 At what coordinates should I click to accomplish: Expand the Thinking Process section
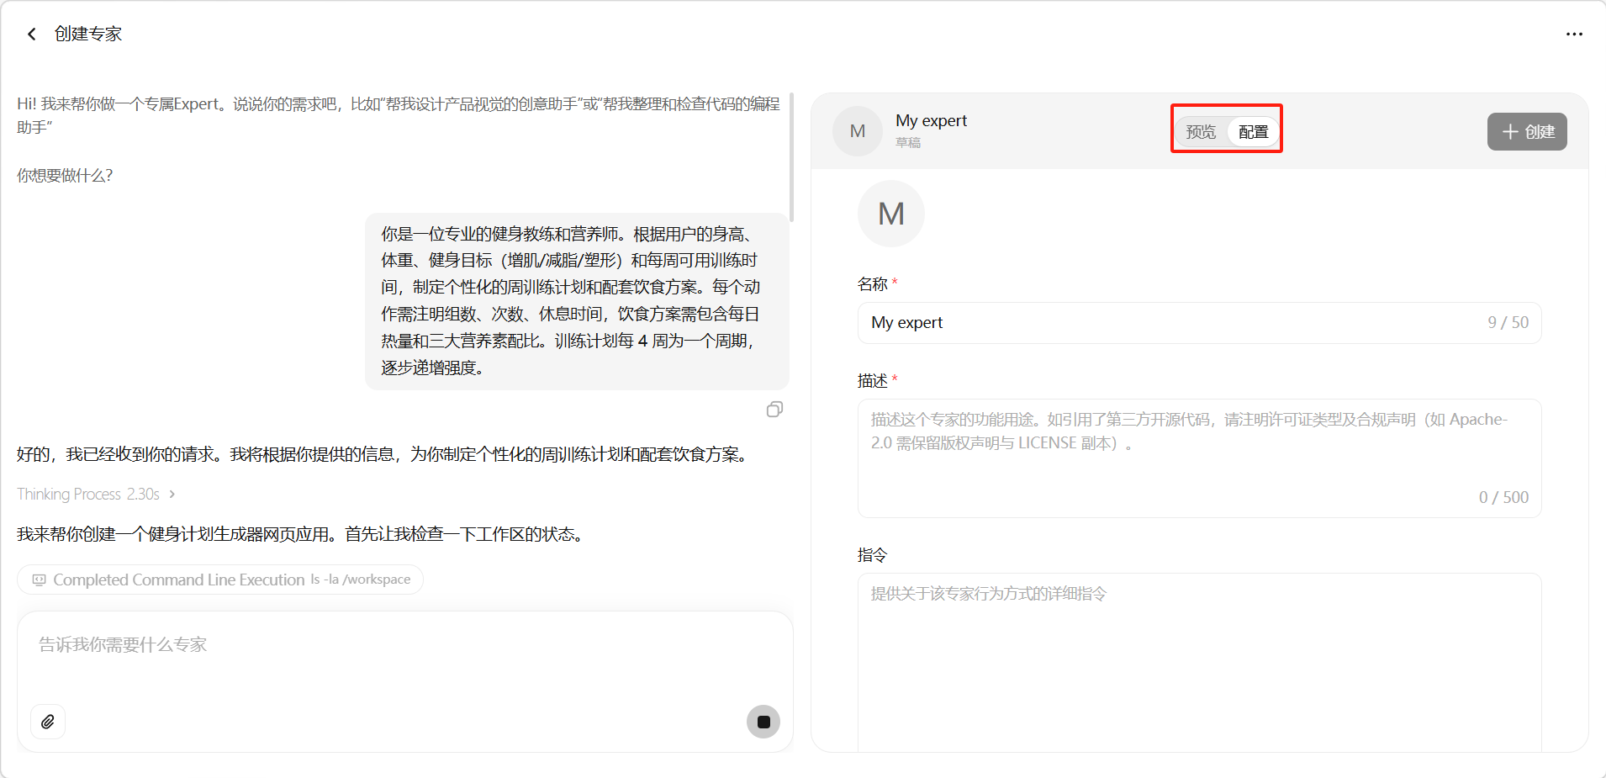96,494
